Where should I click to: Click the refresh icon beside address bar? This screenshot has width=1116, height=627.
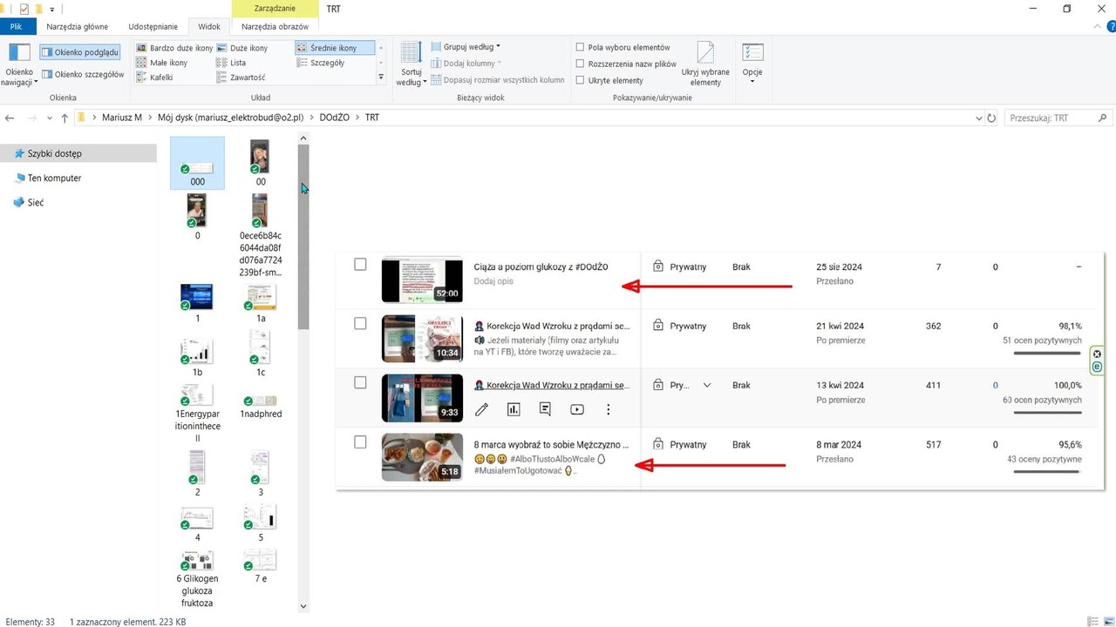click(x=990, y=118)
